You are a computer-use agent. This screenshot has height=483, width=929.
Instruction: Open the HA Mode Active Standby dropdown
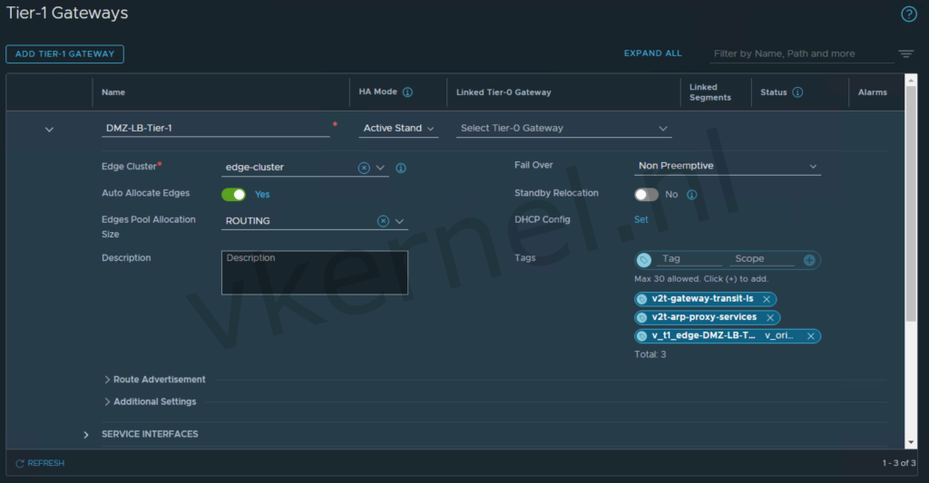(399, 129)
